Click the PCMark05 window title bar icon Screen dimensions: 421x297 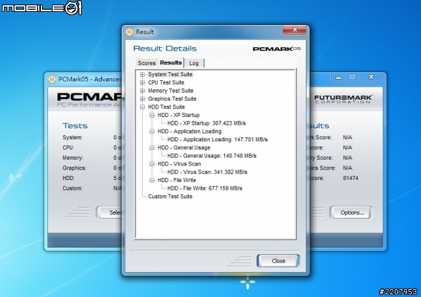click(x=52, y=80)
